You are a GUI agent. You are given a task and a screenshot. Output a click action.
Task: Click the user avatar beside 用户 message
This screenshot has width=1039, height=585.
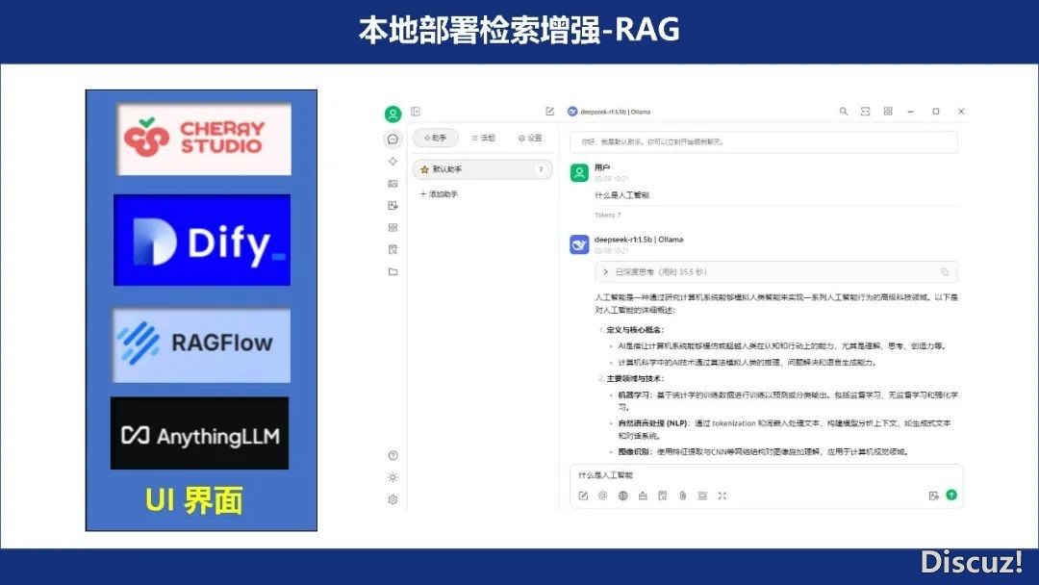(579, 173)
